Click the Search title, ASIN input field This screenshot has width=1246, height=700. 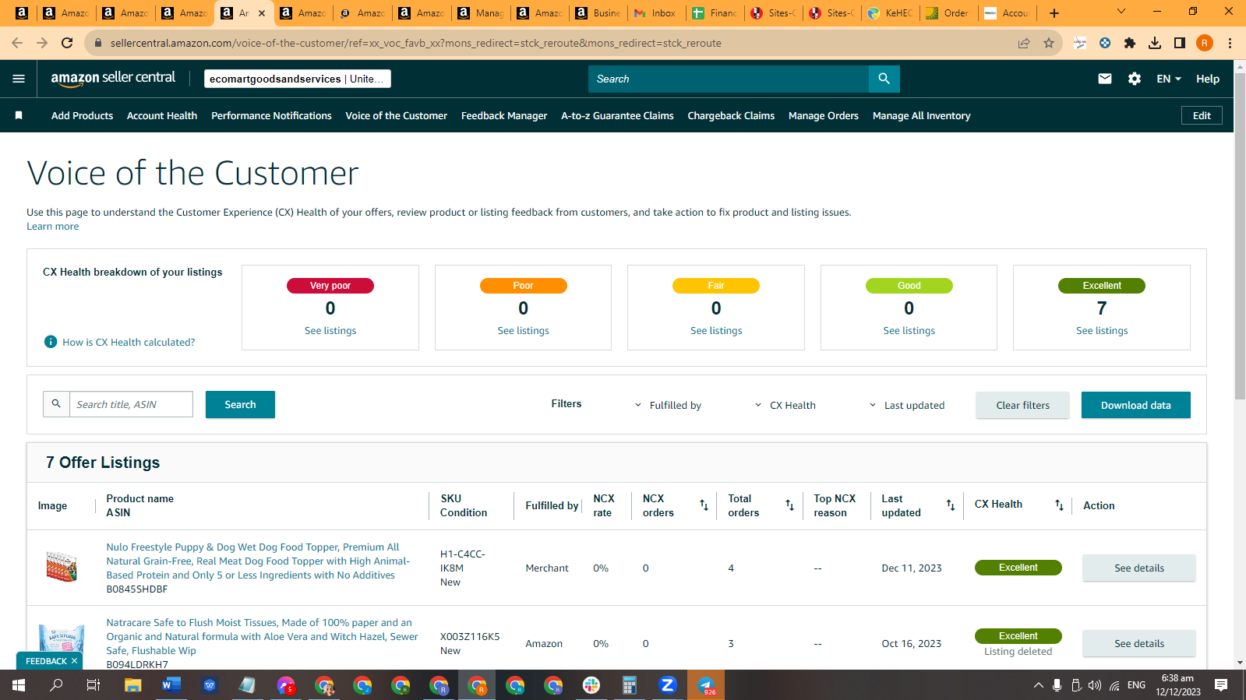pyautogui.click(x=131, y=404)
